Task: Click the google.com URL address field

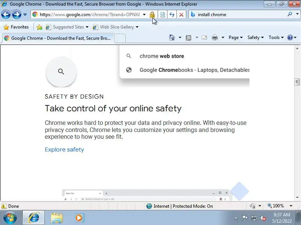Action: [x=90, y=15]
